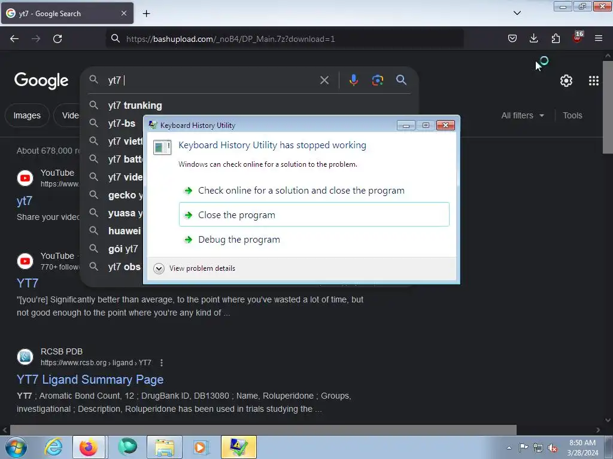
Task: Submit search with the blue magnifier icon
Action: (401, 80)
